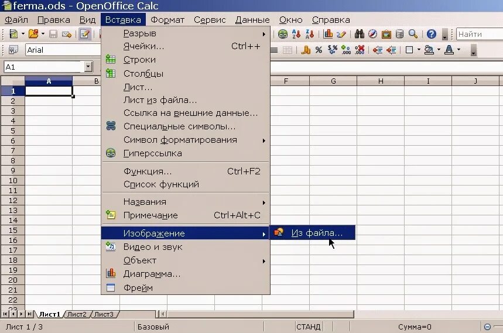Image resolution: width=503 pixels, height=333 pixels.
Task: Click the Borders icon
Action: pyautogui.click(x=409, y=50)
